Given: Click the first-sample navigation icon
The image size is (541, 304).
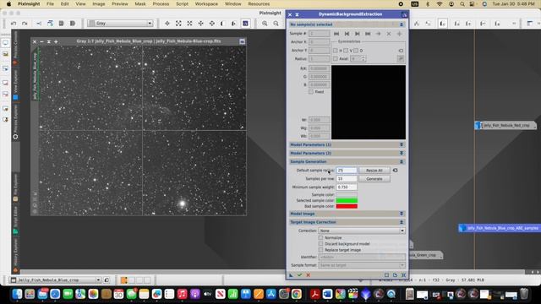Looking at the screenshot, I should pyautogui.click(x=336, y=34).
